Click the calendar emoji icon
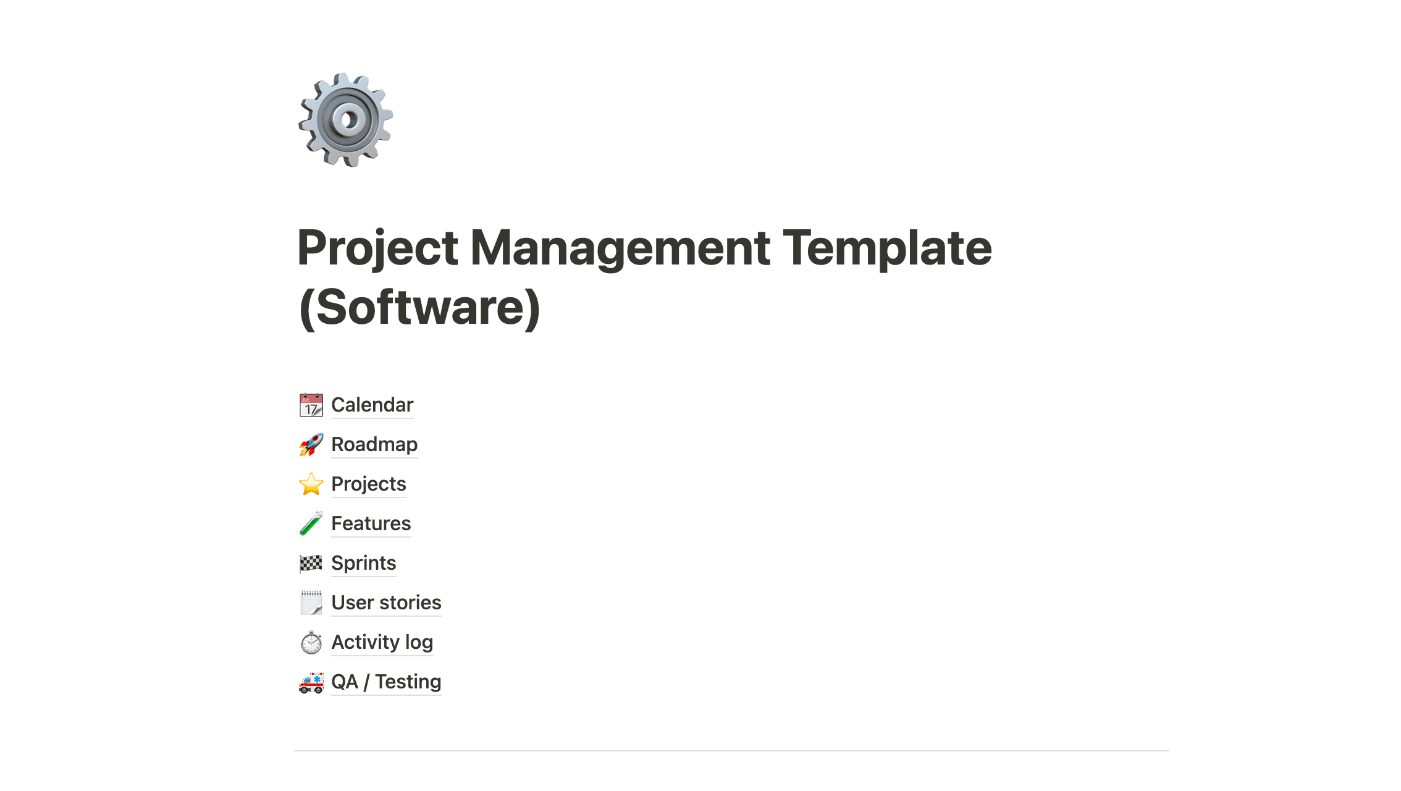1401x791 pixels. (311, 405)
